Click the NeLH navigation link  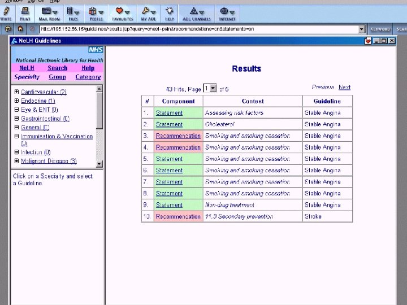27,68
